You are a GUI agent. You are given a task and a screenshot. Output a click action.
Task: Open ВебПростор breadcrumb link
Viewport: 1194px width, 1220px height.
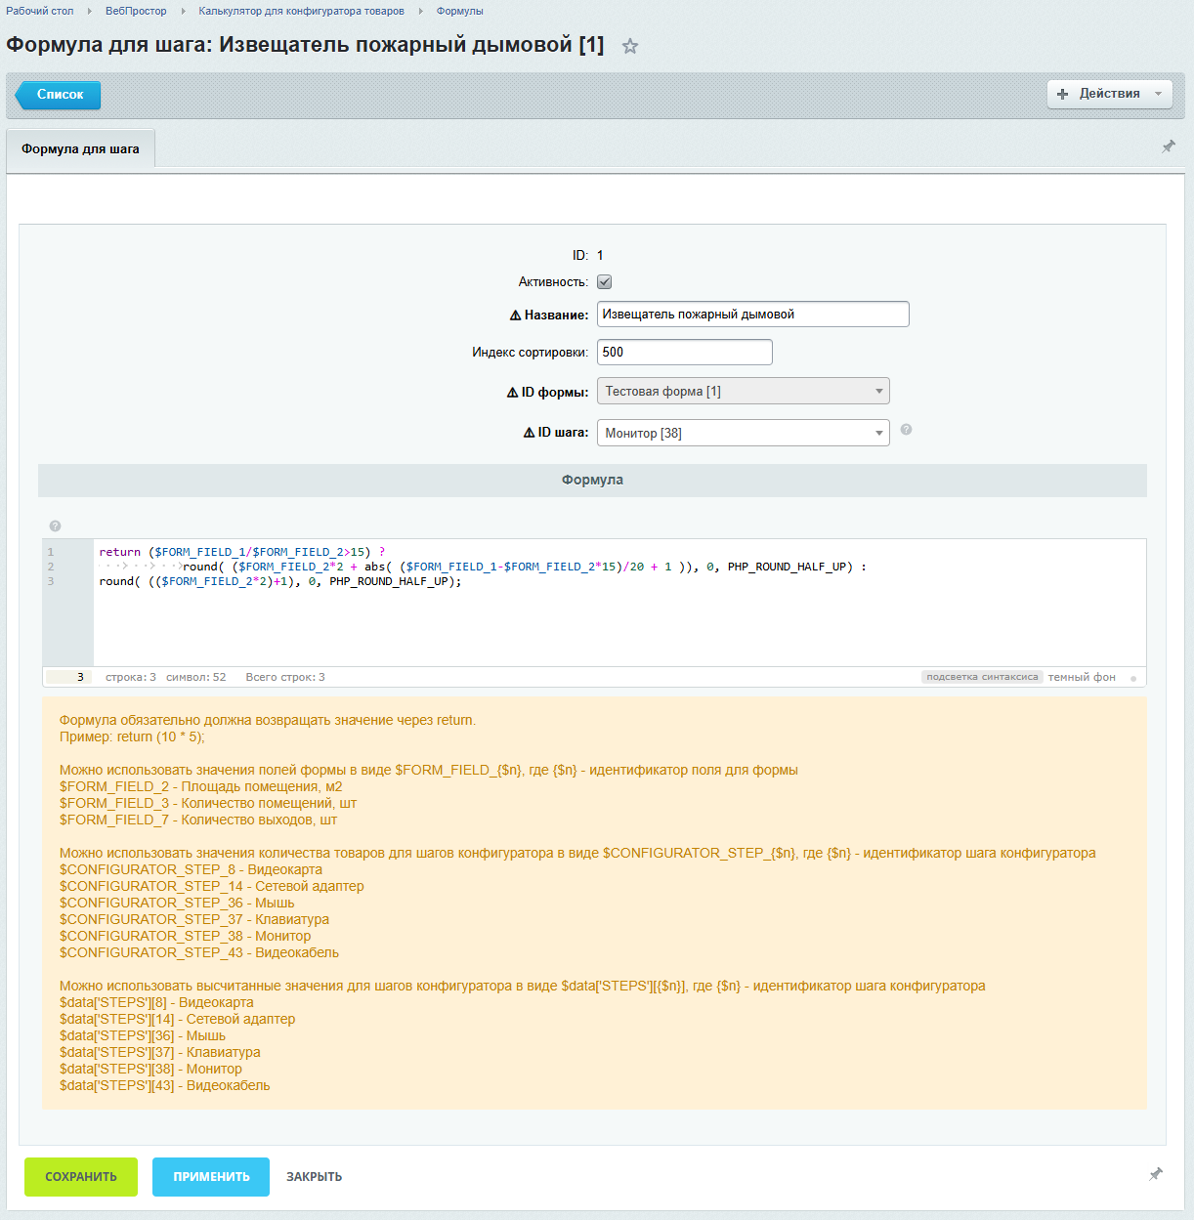tap(136, 11)
